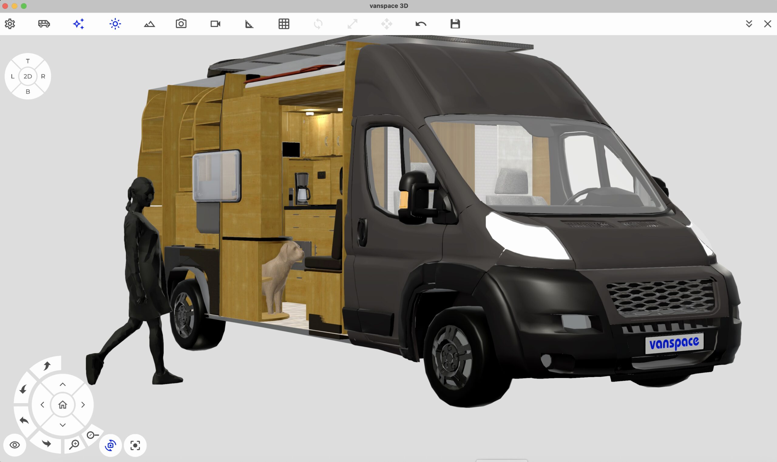Toggle the blue sparkle effects icon
777x462 pixels.
click(x=79, y=24)
